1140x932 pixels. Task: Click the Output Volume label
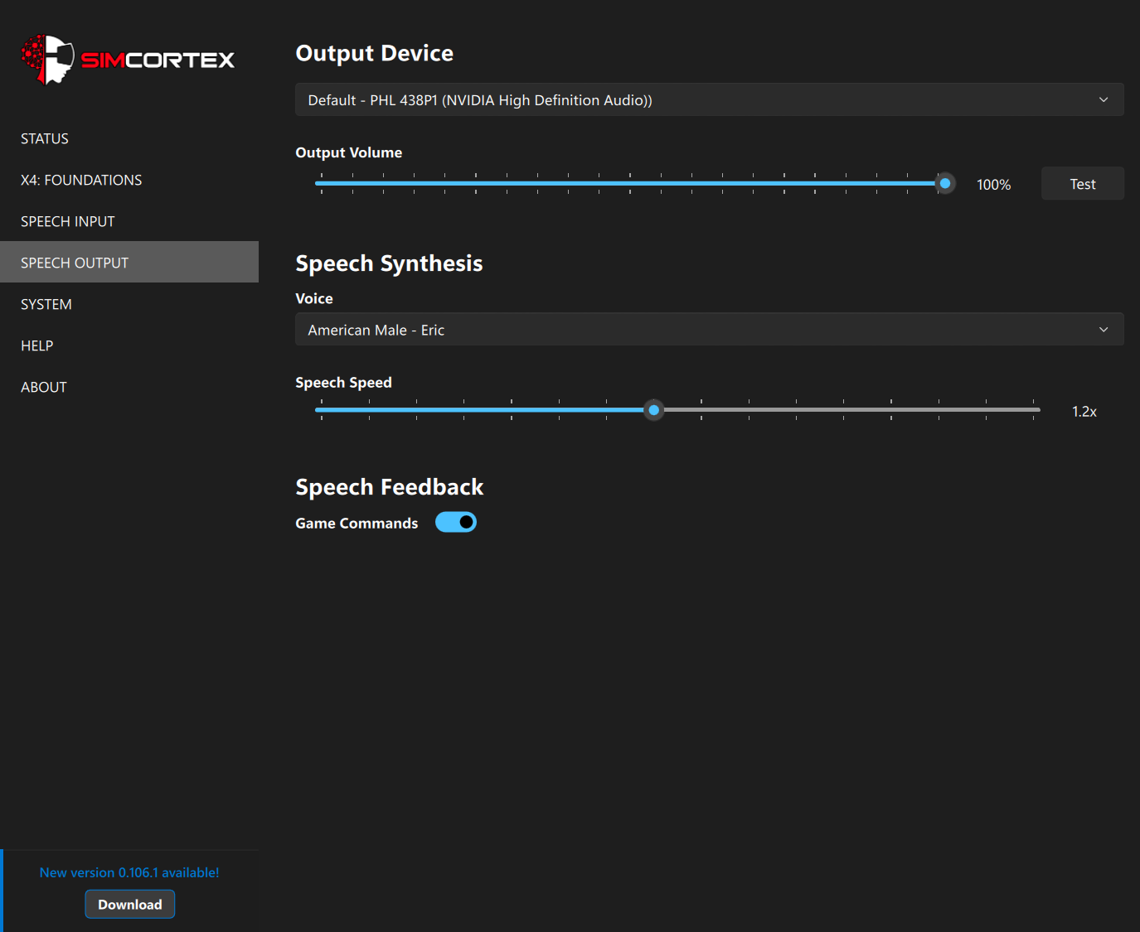(x=349, y=152)
